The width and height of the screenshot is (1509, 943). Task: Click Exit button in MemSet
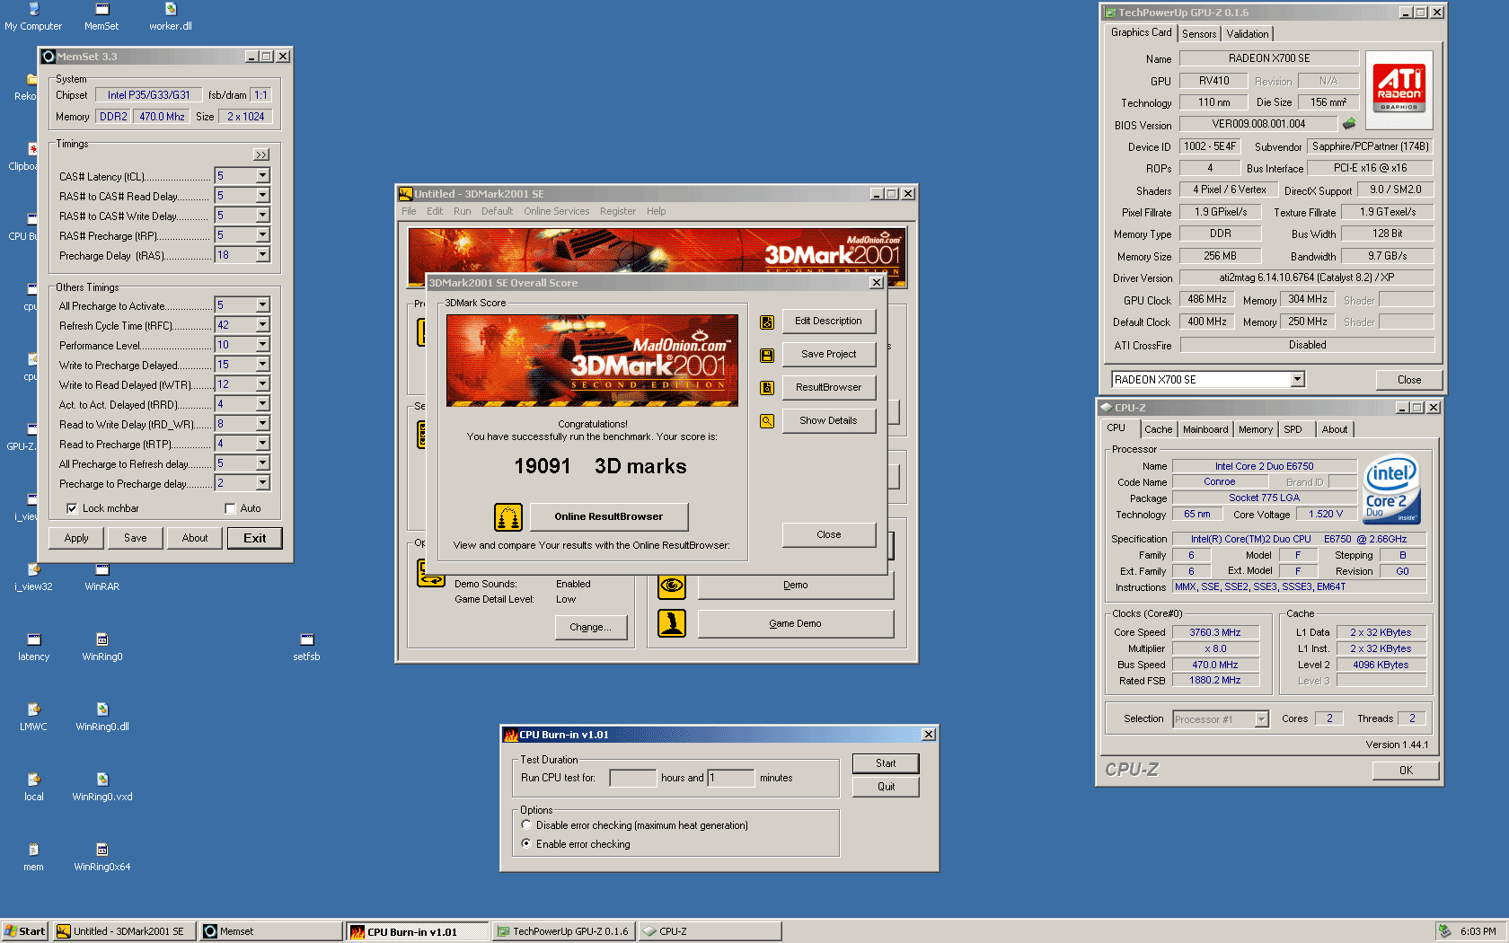[x=255, y=538]
